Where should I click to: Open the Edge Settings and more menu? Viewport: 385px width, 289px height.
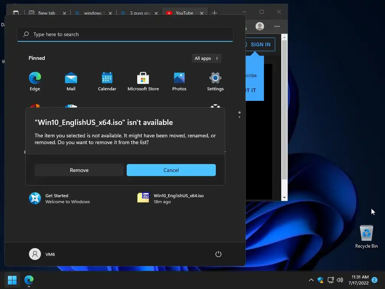coord(277,26)
